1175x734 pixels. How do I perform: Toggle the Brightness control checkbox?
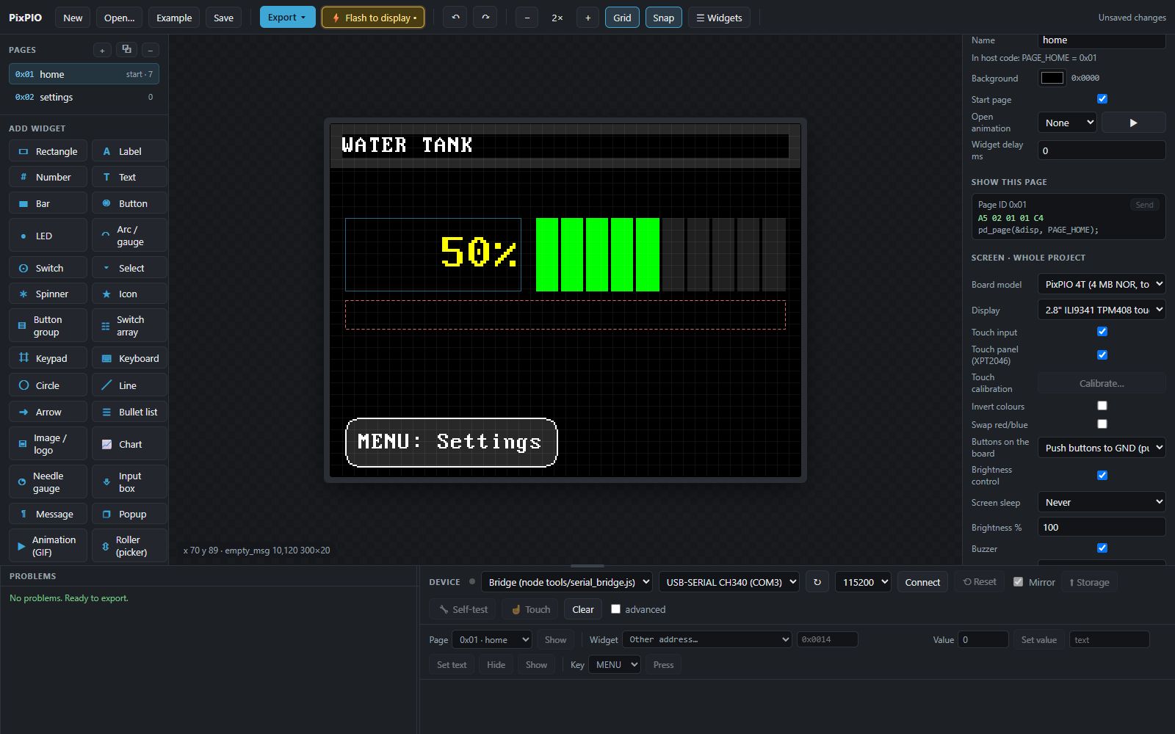point(1102,476)
